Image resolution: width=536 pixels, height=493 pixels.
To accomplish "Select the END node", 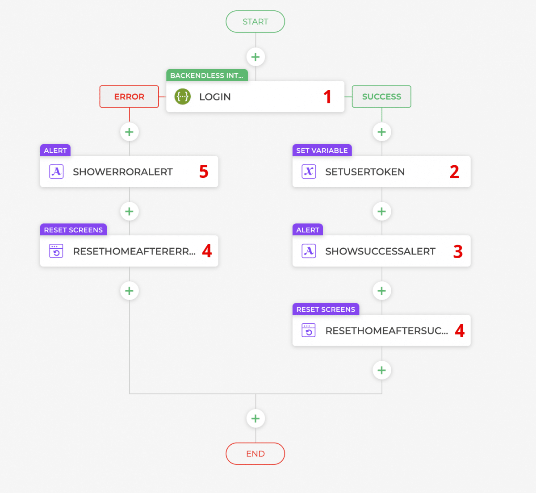I will point(255,454).
